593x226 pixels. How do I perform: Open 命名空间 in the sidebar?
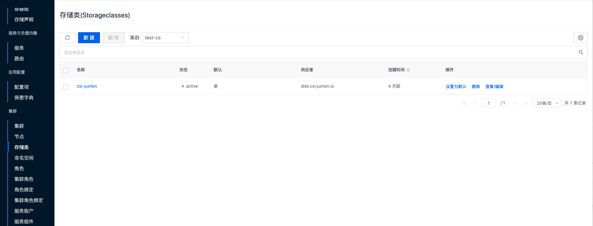click(x=24, y=158)
